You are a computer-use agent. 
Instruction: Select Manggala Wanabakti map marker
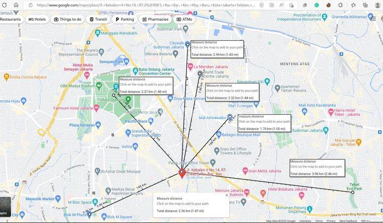tap(98, 32)
